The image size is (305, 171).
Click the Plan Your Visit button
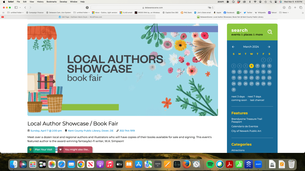pos(41,150)
